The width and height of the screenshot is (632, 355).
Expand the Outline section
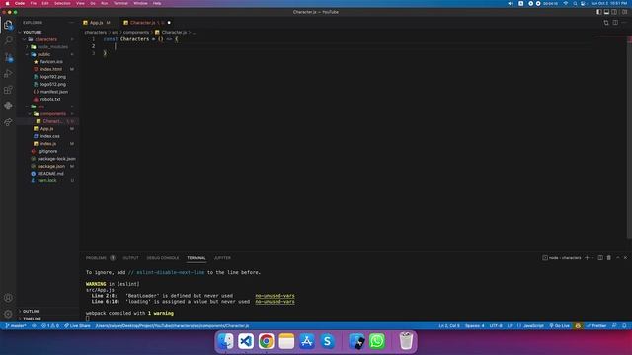coord(31,312)
